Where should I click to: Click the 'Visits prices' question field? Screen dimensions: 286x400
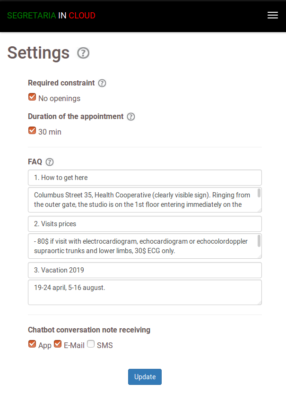[x=145, y=224]
